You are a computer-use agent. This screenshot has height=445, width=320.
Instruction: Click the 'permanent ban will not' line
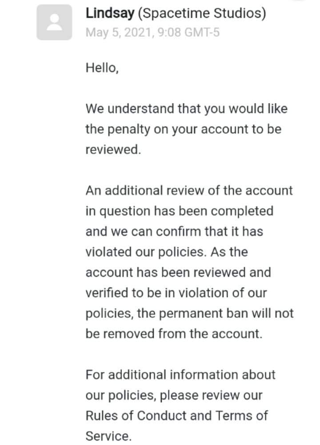click(189, 314)
